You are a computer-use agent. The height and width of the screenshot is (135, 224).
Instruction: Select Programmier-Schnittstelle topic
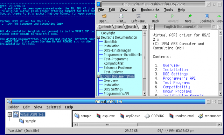click(x=122, y=55)
